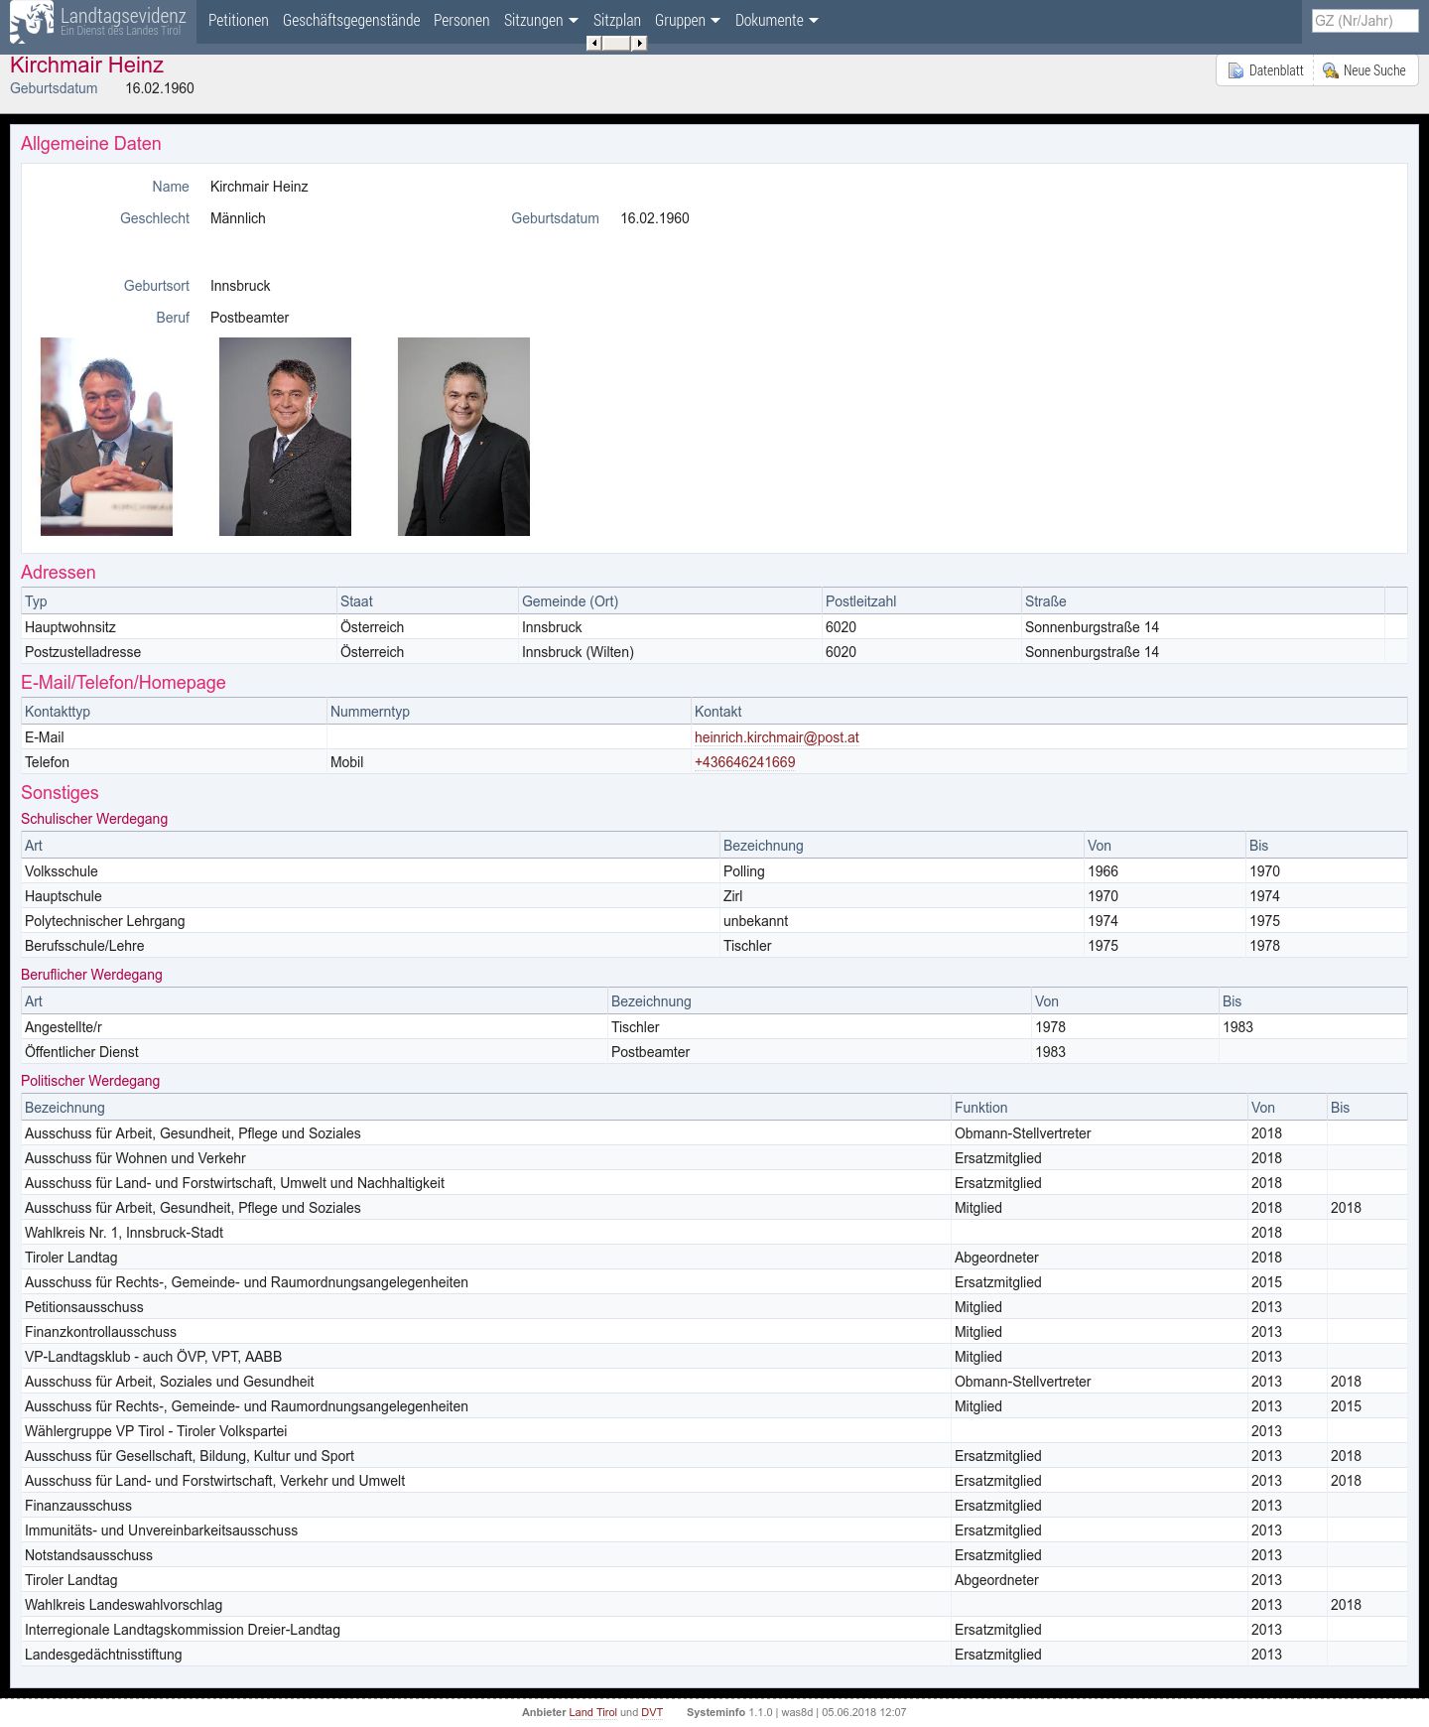Start a new search with Neue Suche

point(1365,70)
